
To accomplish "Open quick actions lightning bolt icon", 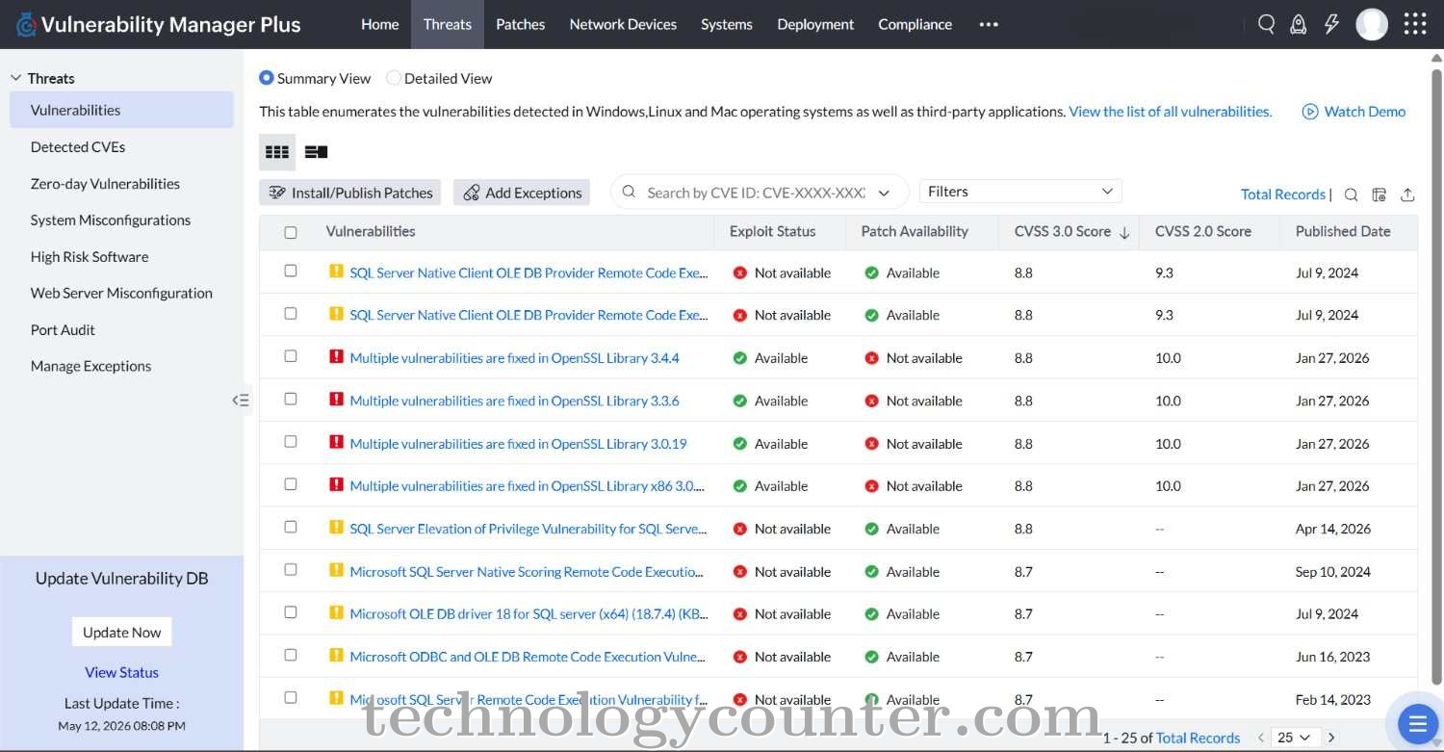I will point(1331,24).
